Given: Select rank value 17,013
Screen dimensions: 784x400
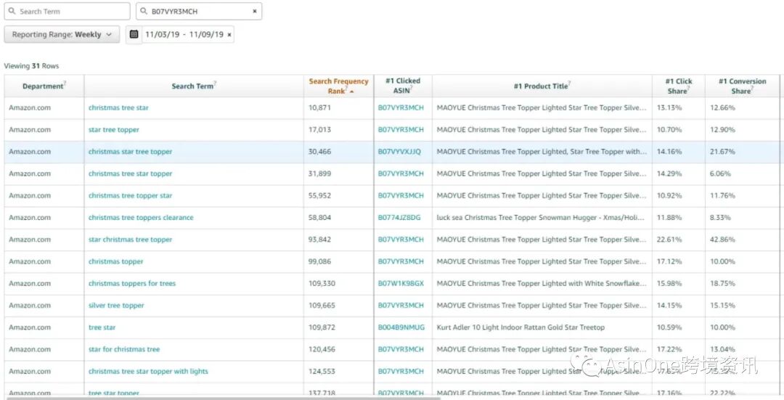Looking at the screenshot, I should (x=319, y=129).
